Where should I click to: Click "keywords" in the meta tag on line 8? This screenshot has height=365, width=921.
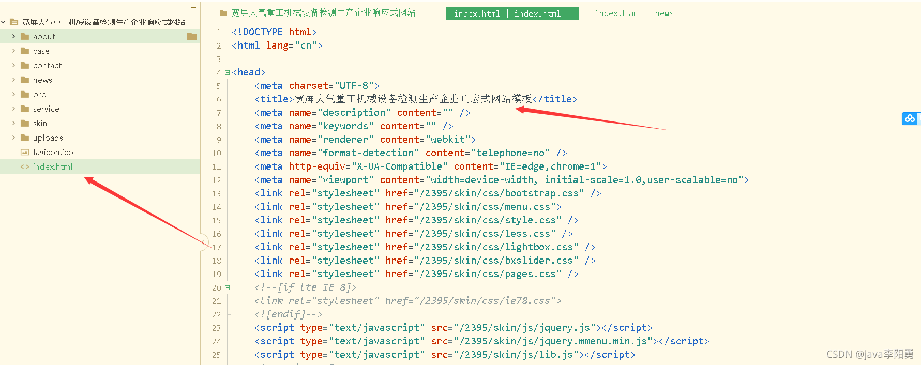coord(346,126)
